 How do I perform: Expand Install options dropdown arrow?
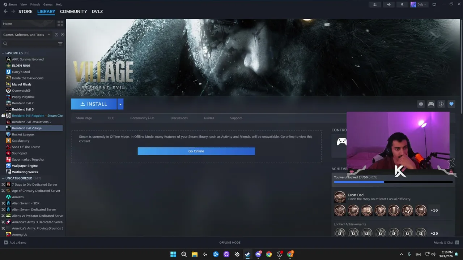point(120,104)
